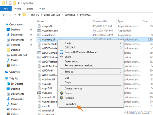This screenshot has width=153, height=115.
Task: Select This PC in navigation pane
Action: click(13, 79)
